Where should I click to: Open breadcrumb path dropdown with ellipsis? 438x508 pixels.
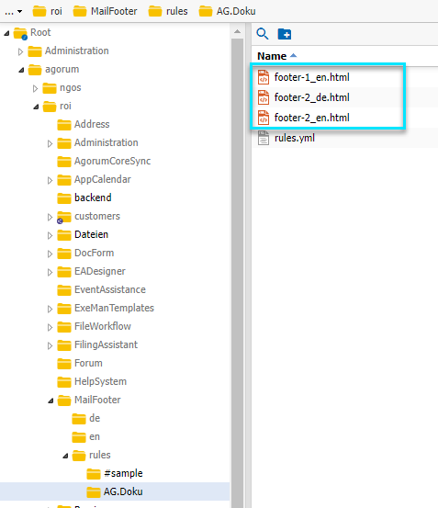(x=13, y=12)
